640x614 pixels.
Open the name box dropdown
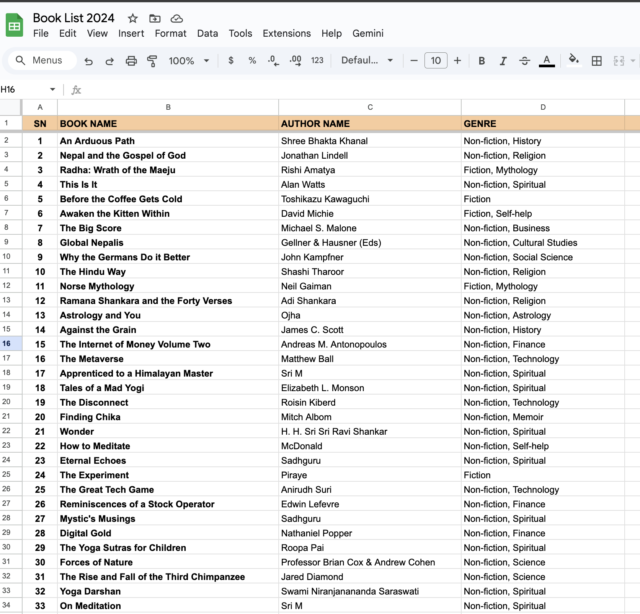52,89
